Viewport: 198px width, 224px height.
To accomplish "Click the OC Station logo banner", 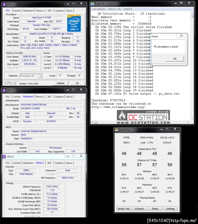I will pyautogui.click(x=144, y=117).
